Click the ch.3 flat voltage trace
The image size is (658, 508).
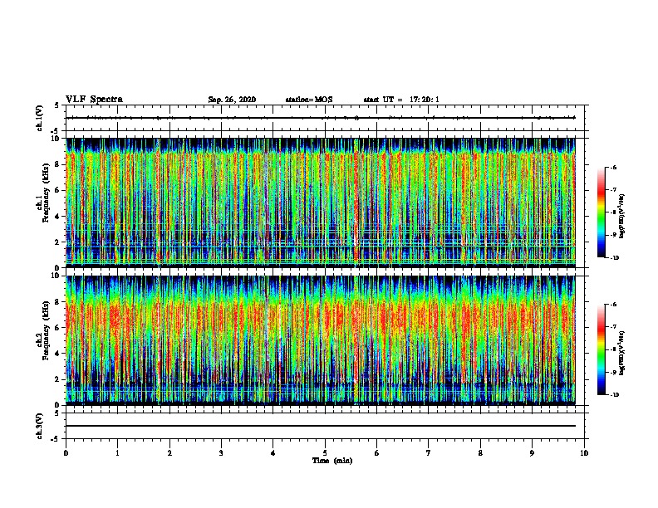click(x=321, y=426)
